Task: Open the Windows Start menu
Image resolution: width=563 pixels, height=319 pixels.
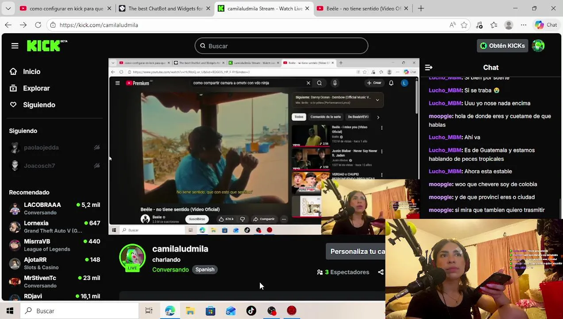Action: tap(10, 311)
